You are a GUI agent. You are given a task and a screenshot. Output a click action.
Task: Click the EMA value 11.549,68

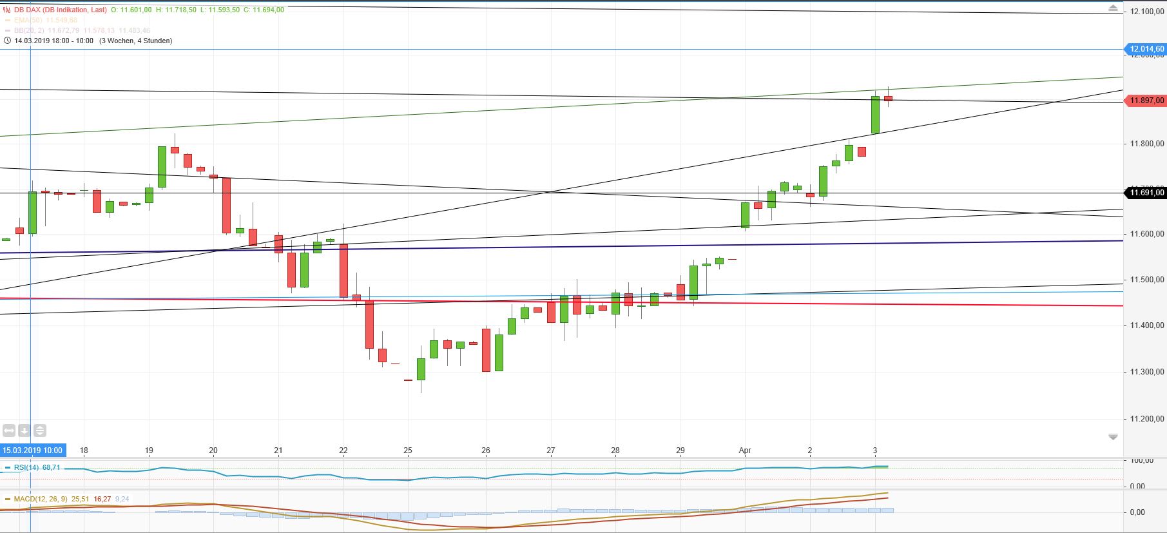pos(62,21)
